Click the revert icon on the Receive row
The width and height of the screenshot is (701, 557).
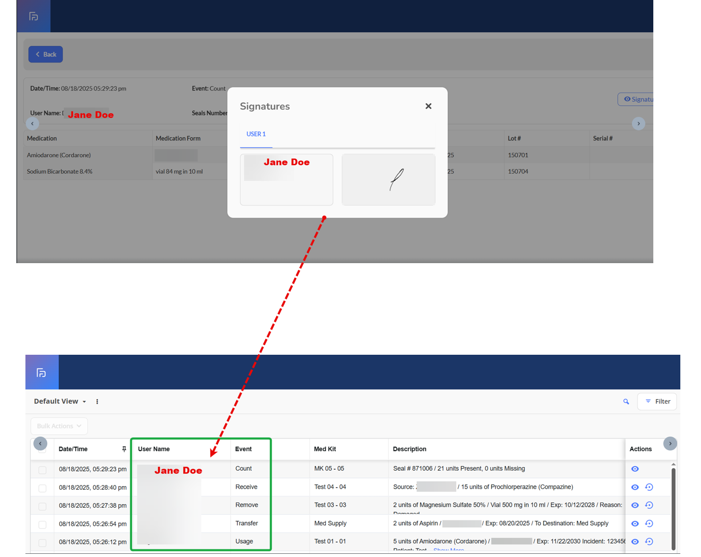tap(649, 487)
